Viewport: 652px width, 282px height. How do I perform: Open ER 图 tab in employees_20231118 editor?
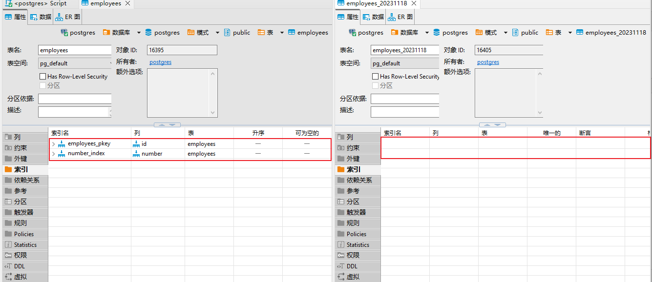coord(400,17)
